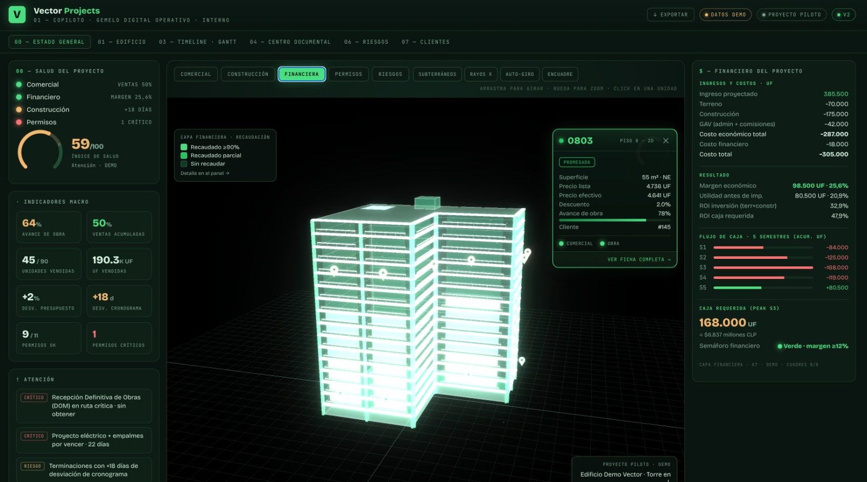Close the 0803 unit card
Viewport: 867px width, 482px height.
click(x=666, y=141)
